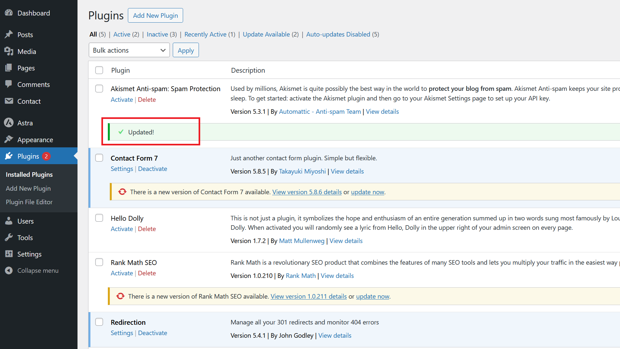View version 1.0.211 details

click(308, 296)
